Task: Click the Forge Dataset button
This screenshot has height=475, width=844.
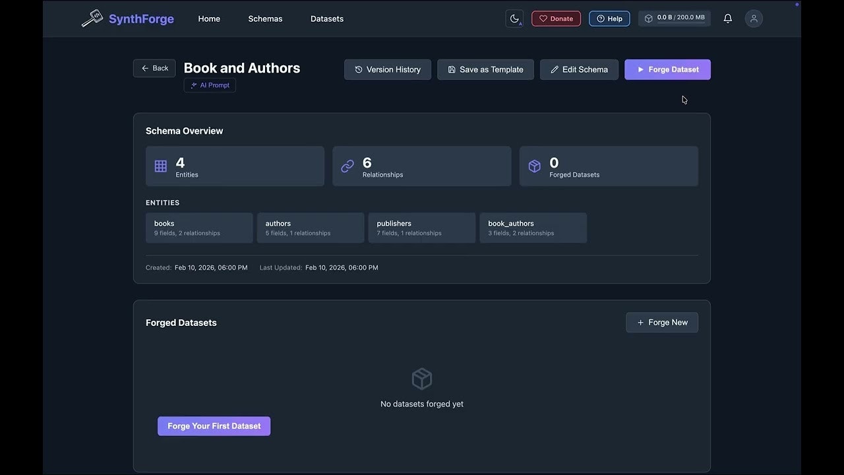Action: (667, 69)
